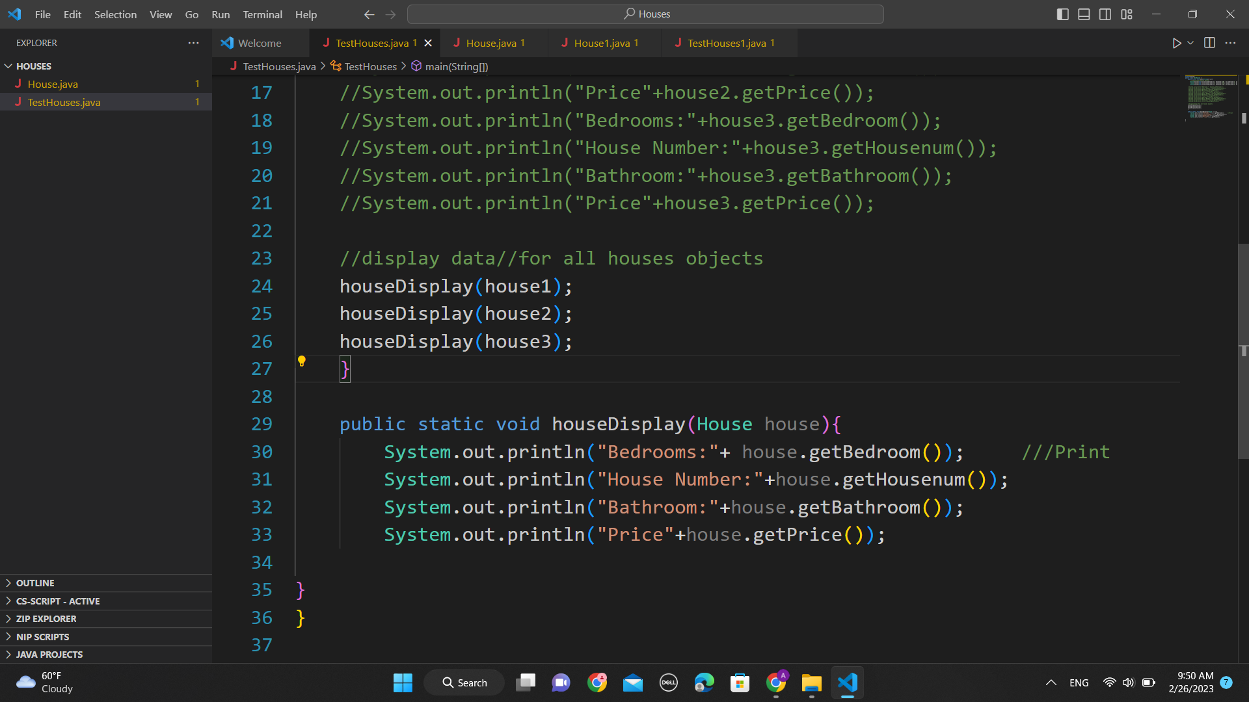The height and width of the screenshot is (702, 1249).
Task: Open Microsoft Edge from the taskbar
Action: tap(704, 682)
